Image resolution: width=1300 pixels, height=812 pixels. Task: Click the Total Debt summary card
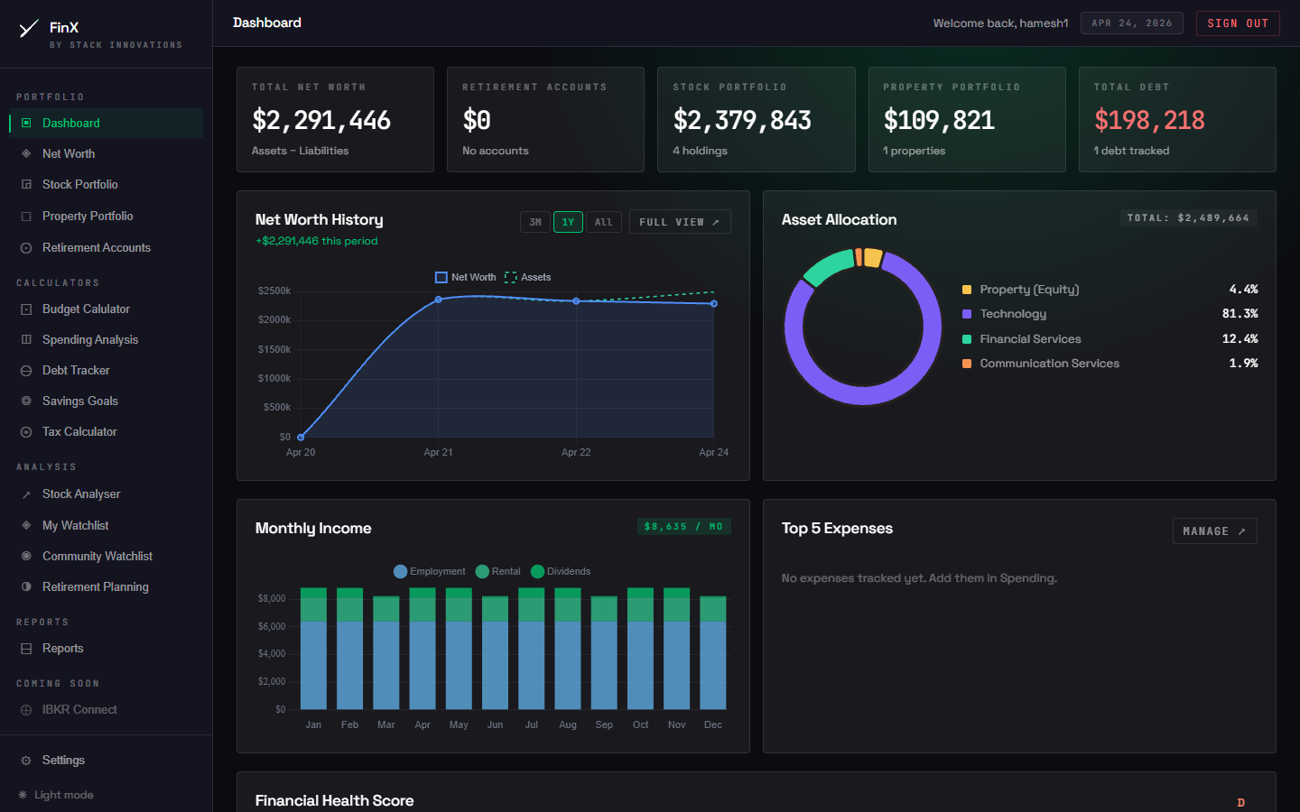(x=1177, y=119)
